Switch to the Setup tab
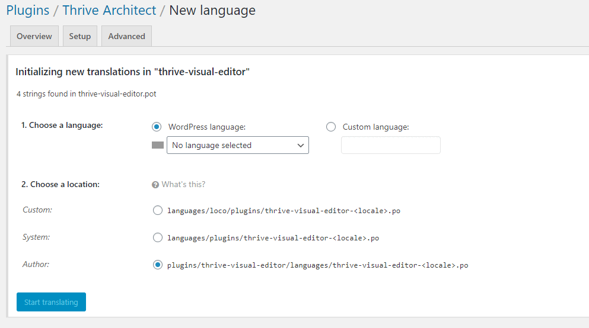 80,36
